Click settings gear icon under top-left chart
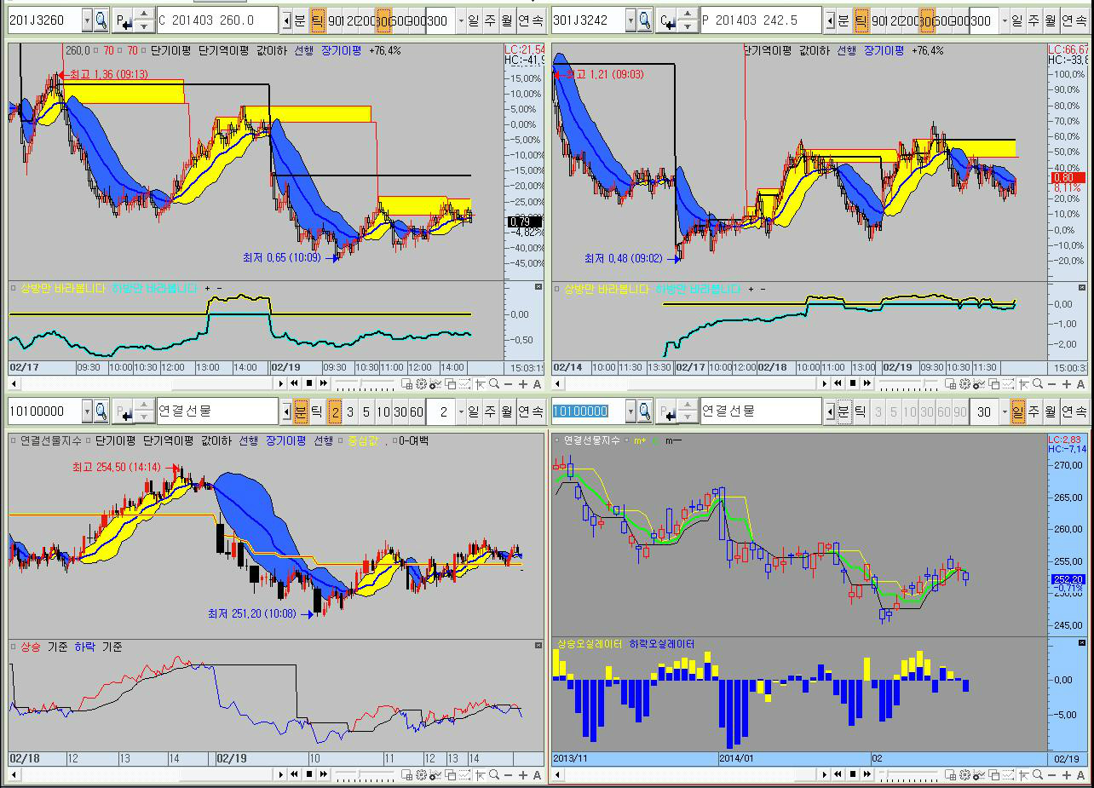 [x=421, y=384]
